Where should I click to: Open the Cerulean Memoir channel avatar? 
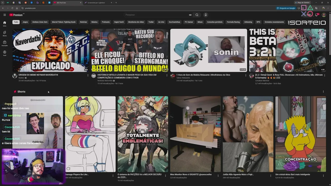(x=251, y=76)
